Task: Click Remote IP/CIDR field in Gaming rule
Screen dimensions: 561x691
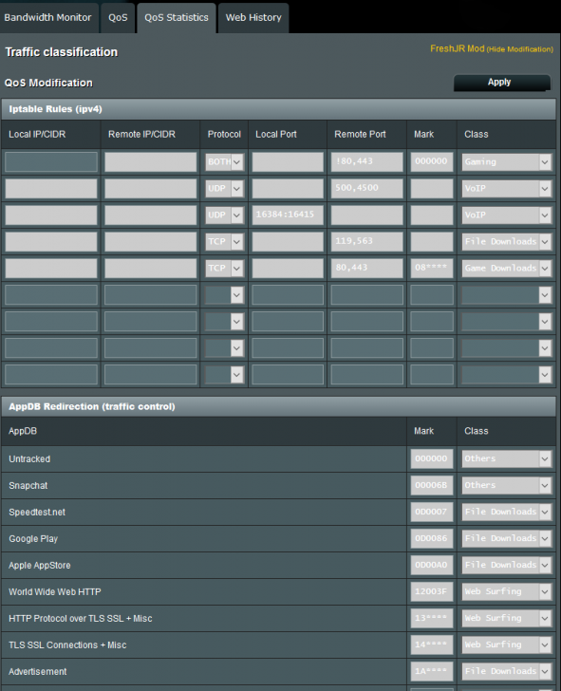Action: 150,161
